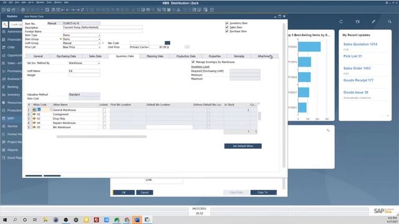Click the Refresh record toolbar icon

click(x=82, y=10)
